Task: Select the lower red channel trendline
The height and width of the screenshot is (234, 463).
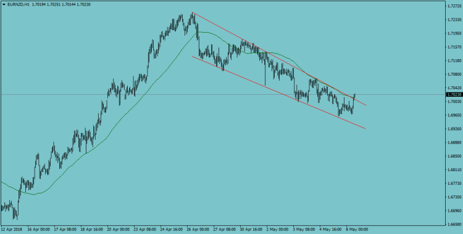Action: pos(279,92)
